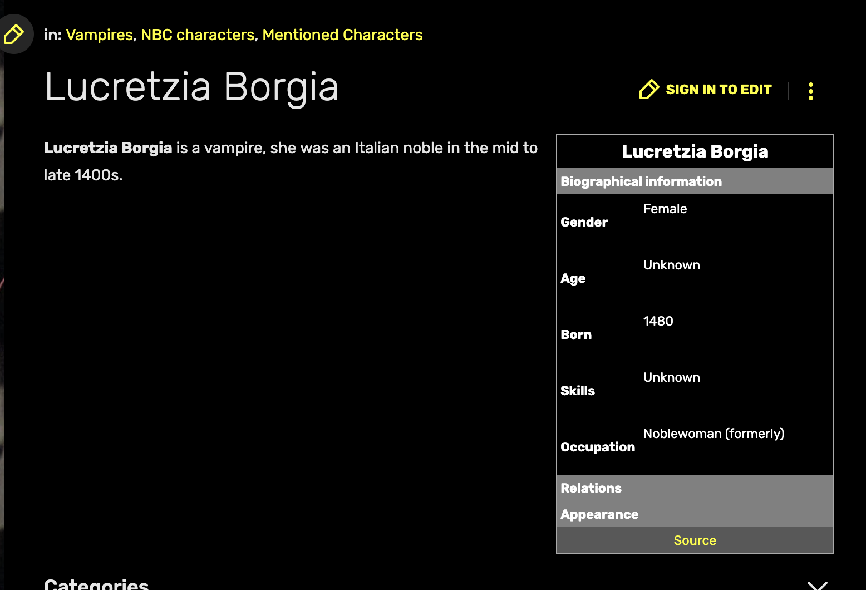The image size is (866, 590).
Task: Open the NBC characters category link
Action: pyautogui.click(x=198, y=35)
